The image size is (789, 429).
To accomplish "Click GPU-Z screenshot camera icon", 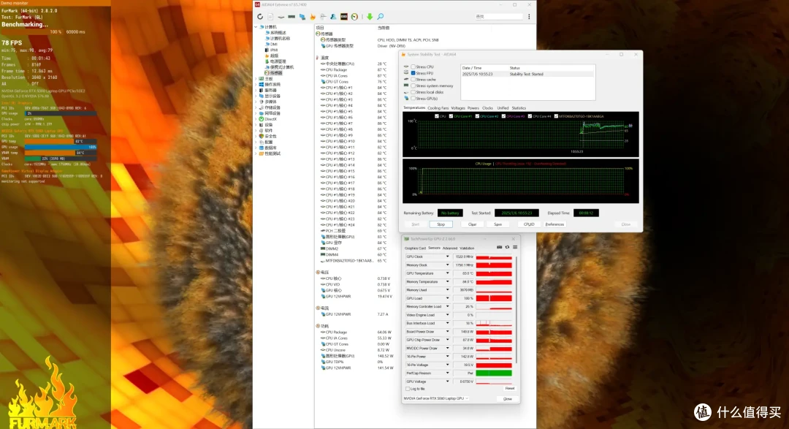I will tap(499, 247).
